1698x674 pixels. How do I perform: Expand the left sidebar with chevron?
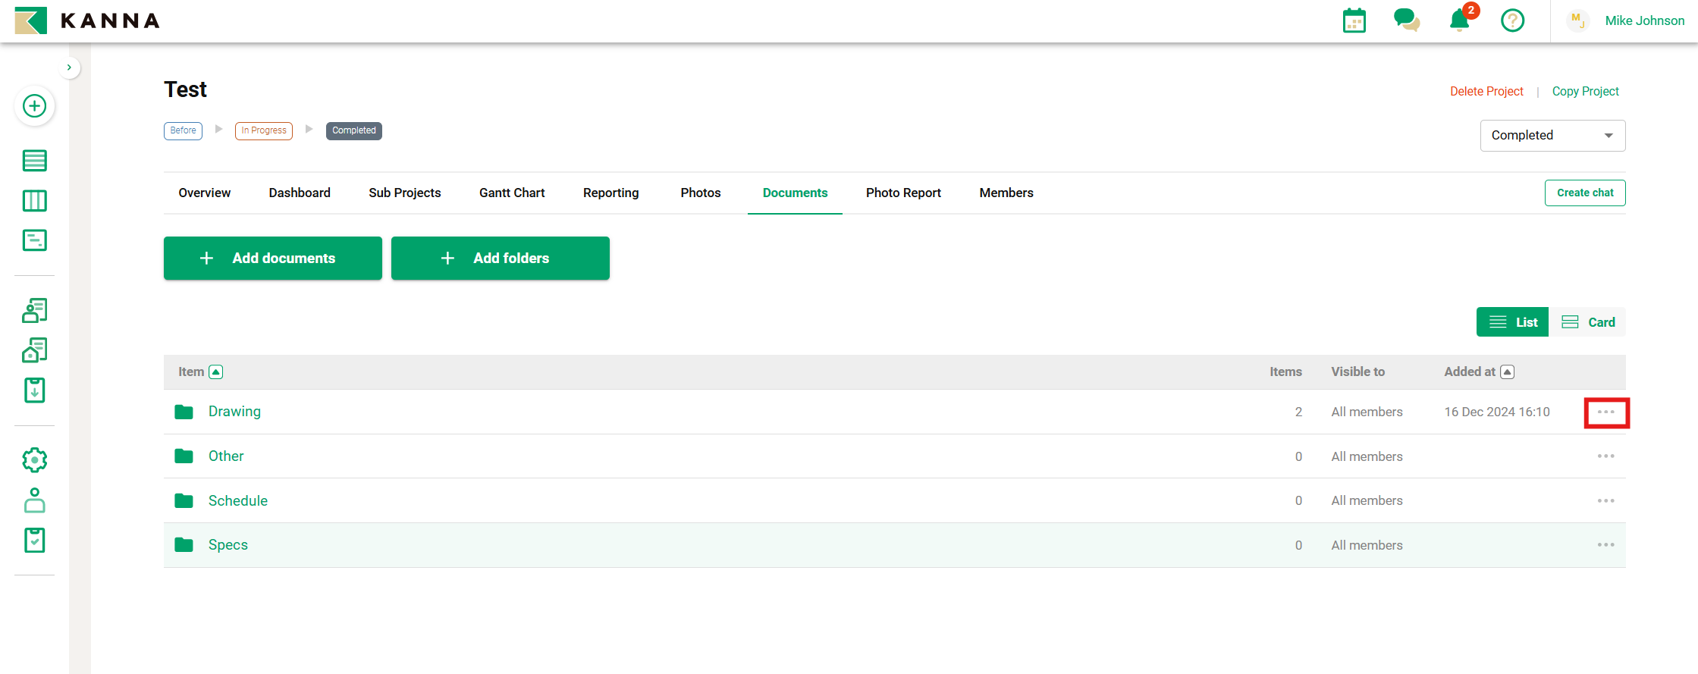(x=69, y=67)
